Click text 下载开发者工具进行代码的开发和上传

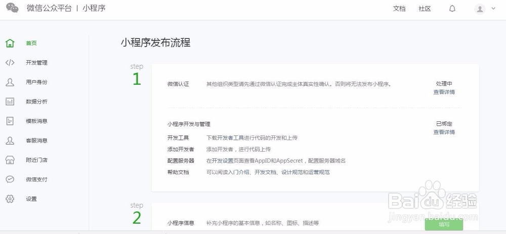click(251, 137)
